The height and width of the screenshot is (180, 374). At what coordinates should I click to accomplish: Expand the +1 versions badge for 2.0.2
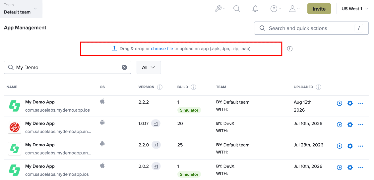tap(156, 166)
